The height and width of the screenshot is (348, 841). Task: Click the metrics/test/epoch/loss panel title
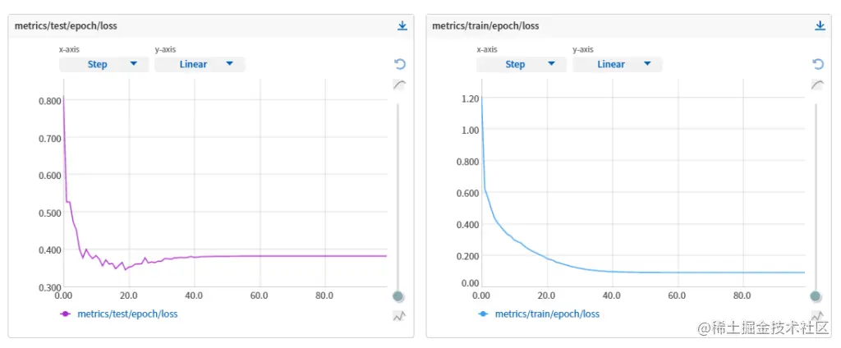coord(66,25)
